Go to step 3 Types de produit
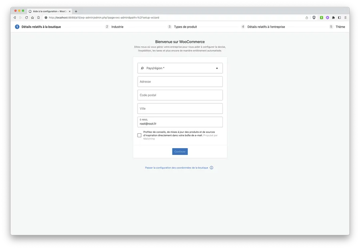360x249 pixels. coord(182,27)
